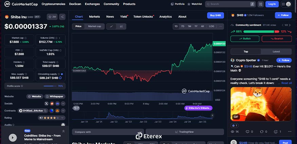Open the QR code scanner icon
This screenshot has height=144, width=297.
261,4
